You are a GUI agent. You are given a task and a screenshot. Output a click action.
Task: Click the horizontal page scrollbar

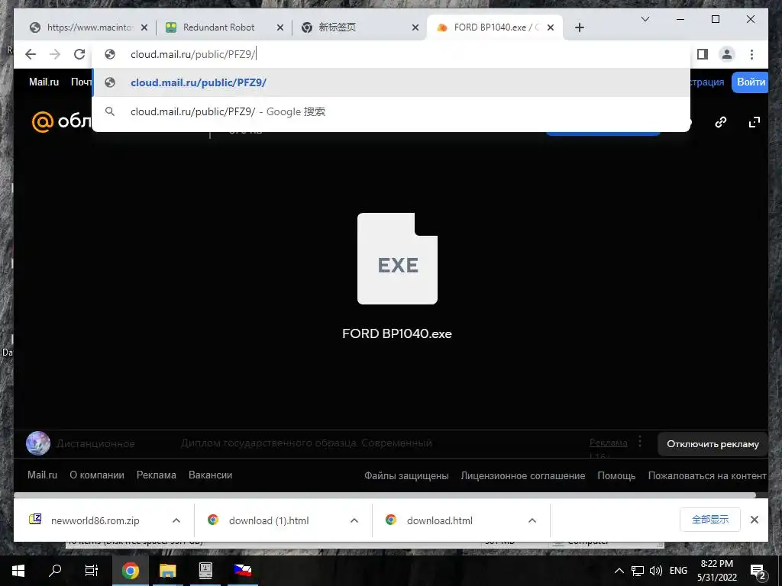click(x=385, y=495)
